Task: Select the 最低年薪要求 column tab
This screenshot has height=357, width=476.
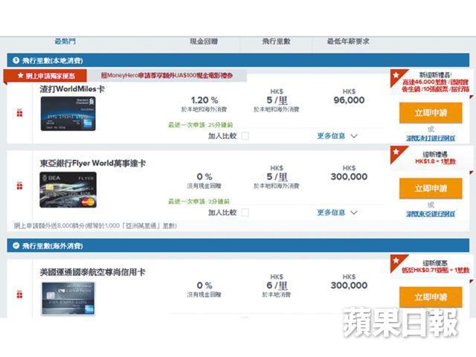Action: (350, 42)
